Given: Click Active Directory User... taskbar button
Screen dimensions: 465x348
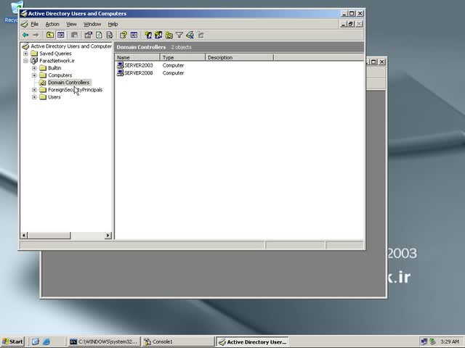Looking at the screenshot, I should tap(252, 341).
